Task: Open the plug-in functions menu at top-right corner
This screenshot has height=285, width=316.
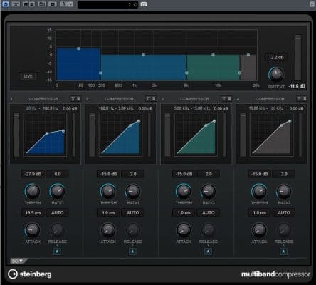Action: pos(312,4)
